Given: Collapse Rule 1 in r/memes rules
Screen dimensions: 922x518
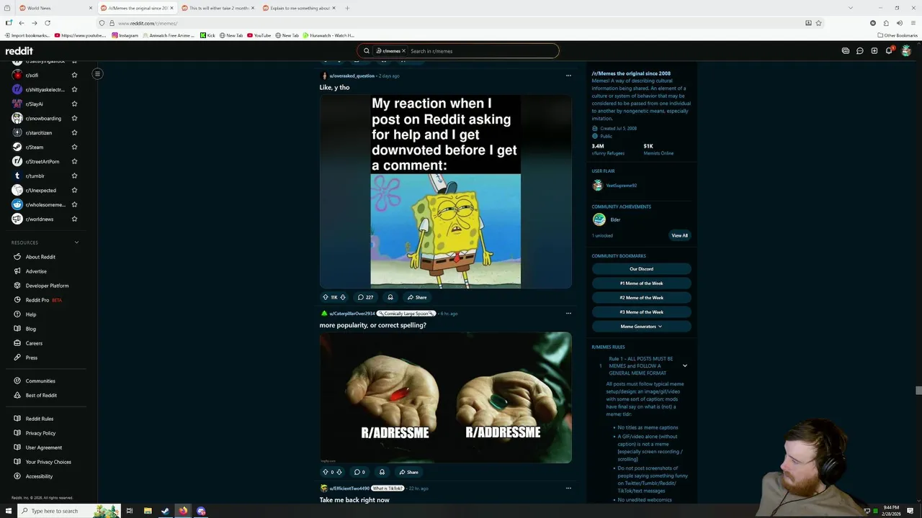Looking at the screenshot, I should pos(685,365).
